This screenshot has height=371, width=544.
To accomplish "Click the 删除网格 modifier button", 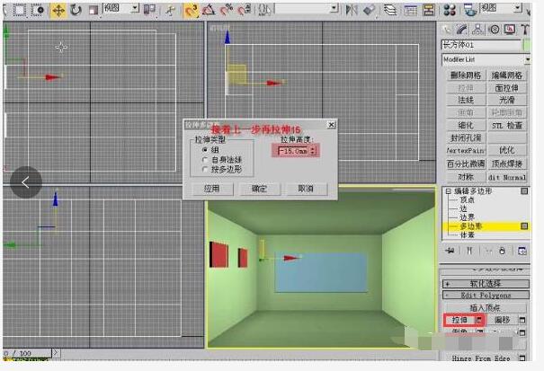I will (466, 75).
